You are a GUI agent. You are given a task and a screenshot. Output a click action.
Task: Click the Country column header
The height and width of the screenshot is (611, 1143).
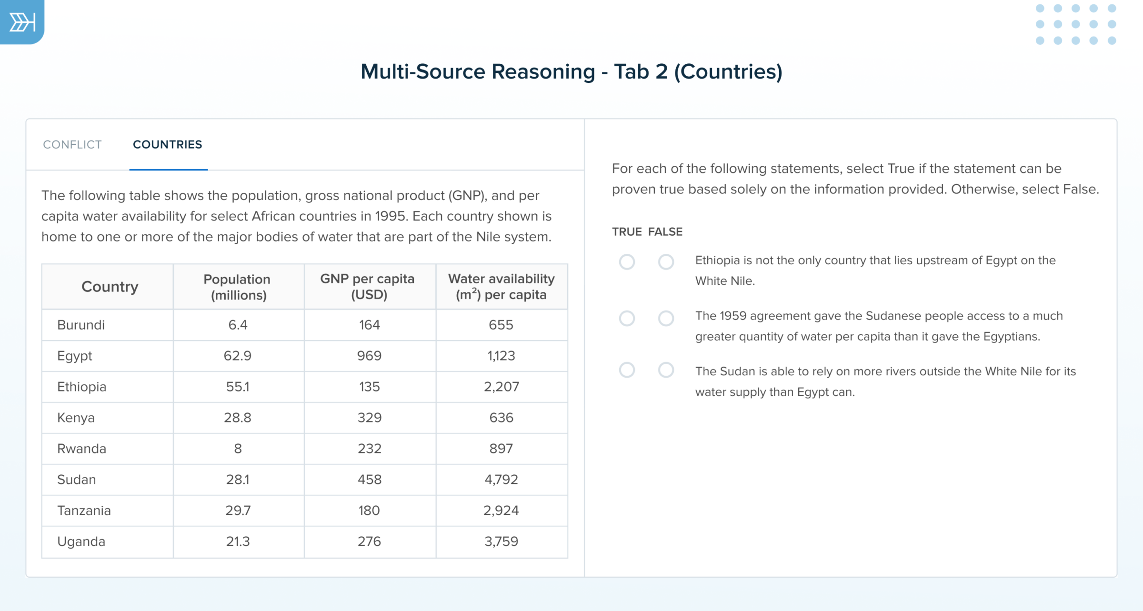[x=110, y=286]
